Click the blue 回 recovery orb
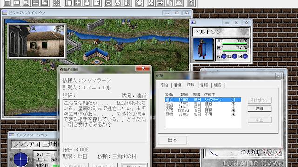The width and height of the screenshot is (298, 167). coord(245,56)
